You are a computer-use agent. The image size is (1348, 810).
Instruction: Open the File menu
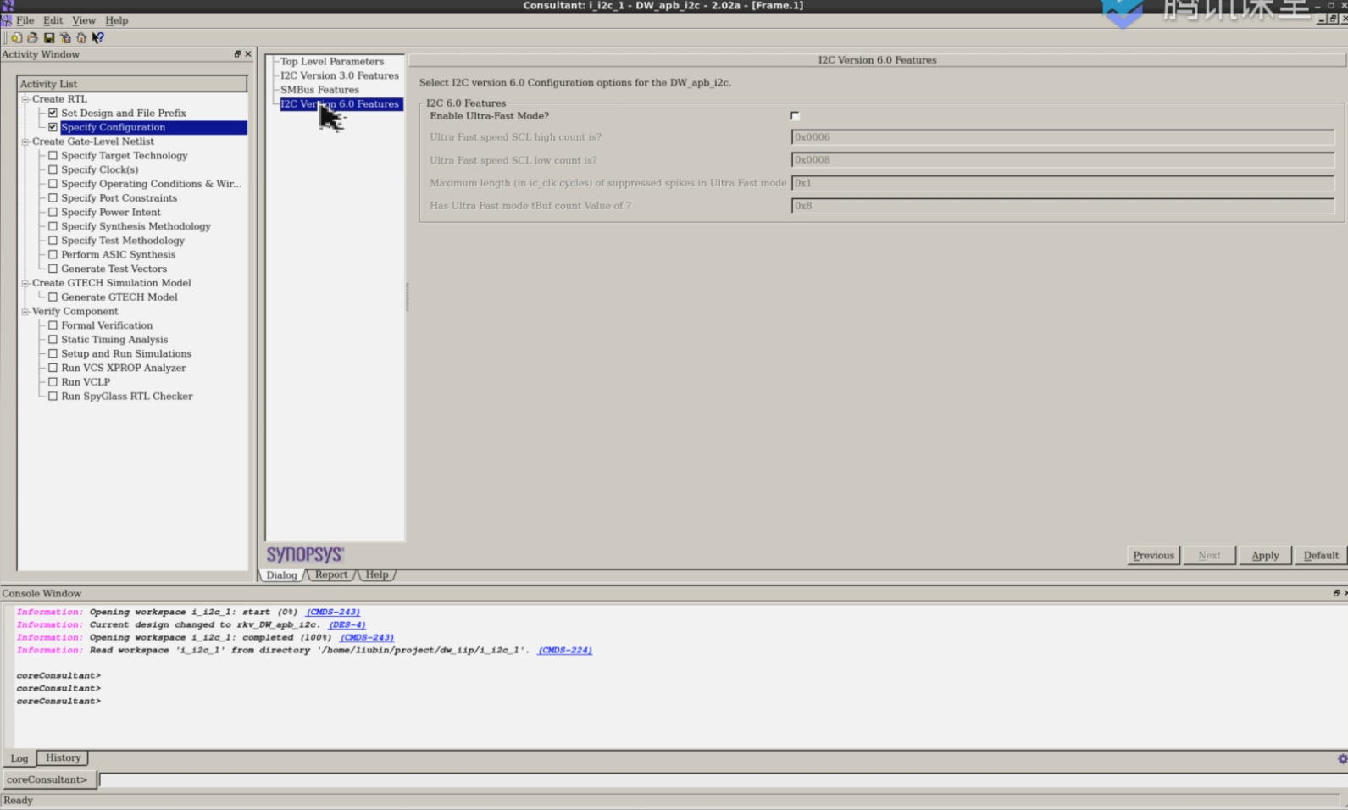tap(25, 20)
